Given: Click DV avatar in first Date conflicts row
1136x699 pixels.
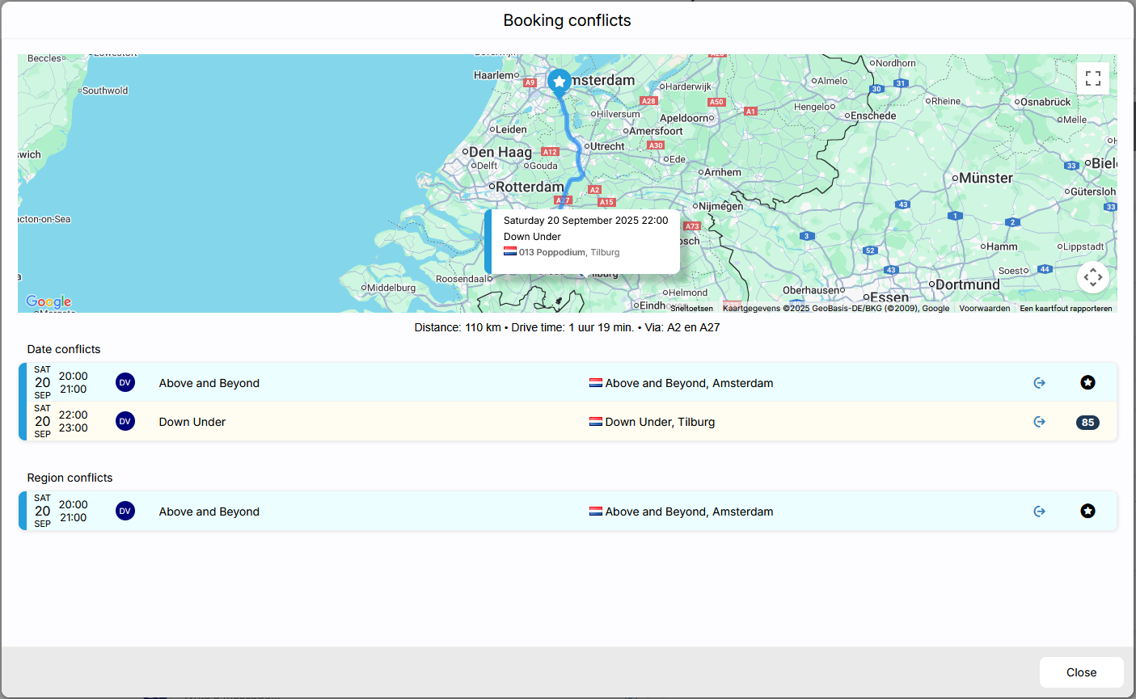Looking at the screenshot, I should click(125, 383).
